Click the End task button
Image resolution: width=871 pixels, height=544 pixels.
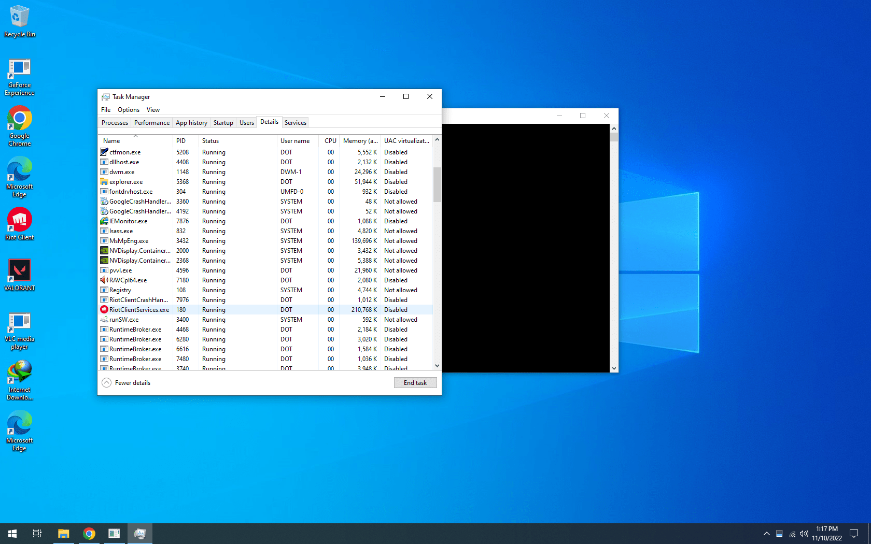(415, 383)
